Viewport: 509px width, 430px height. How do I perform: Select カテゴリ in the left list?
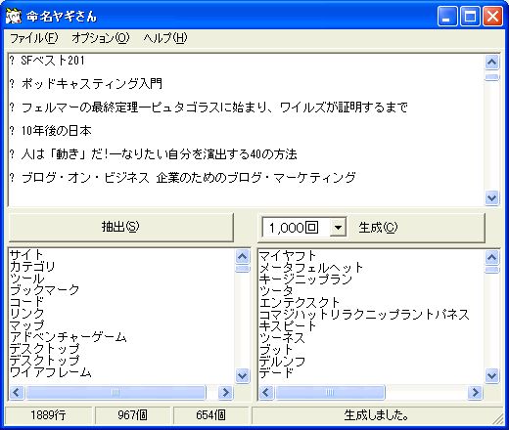pos(32,267)
